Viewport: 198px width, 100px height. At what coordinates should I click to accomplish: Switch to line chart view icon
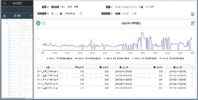tap(38, 23)
